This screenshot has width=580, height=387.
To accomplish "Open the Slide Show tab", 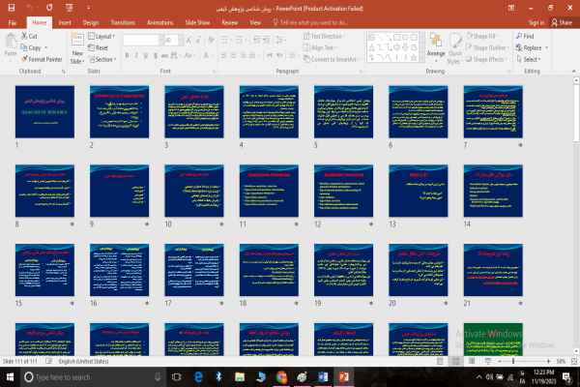I will (x=197, y=20).
